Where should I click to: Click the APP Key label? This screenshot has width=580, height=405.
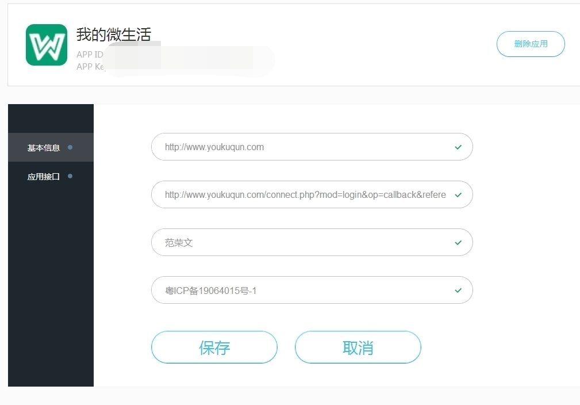(x=91, y=67)
